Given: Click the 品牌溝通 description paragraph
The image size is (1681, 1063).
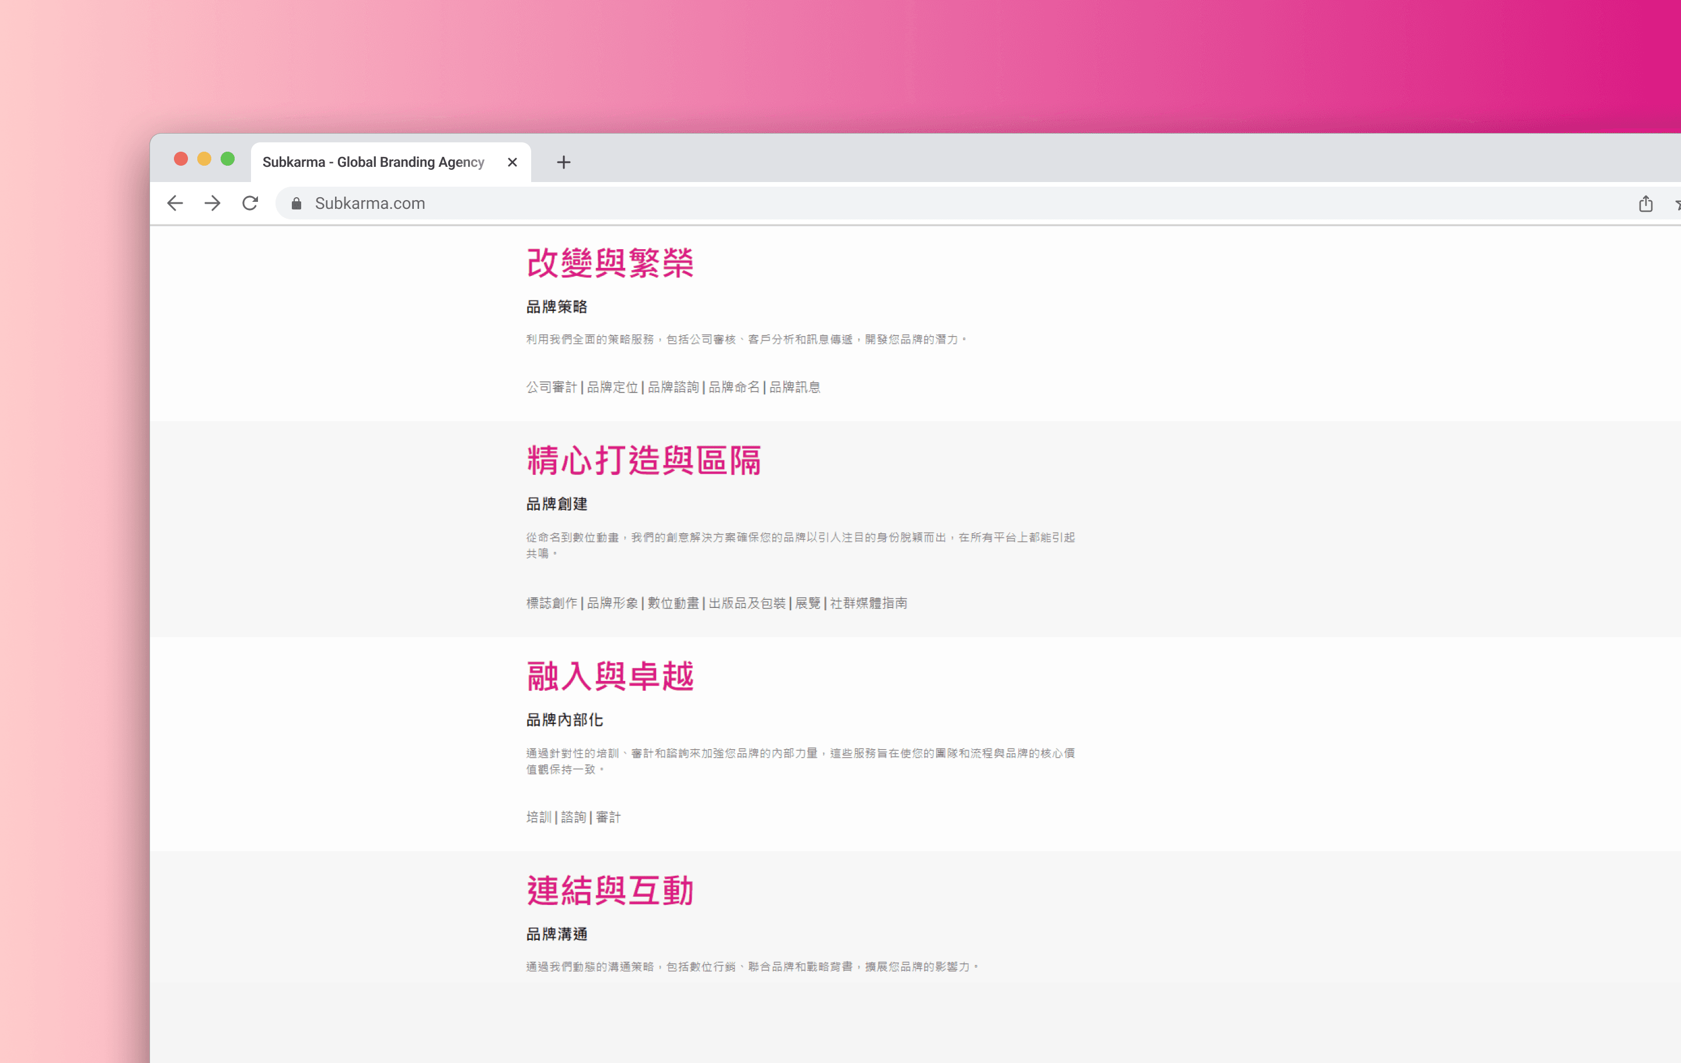Looking at the screenshot, I should coord(752,967).
